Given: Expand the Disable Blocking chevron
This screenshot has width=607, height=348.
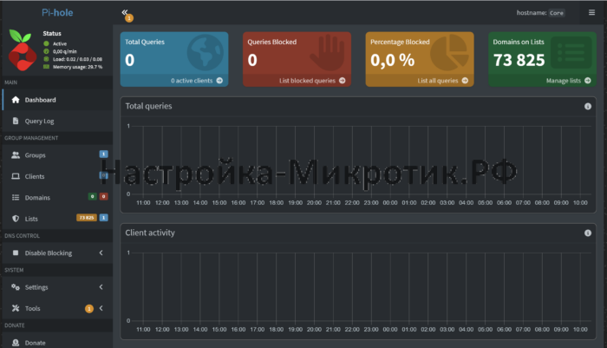Looking at the screenshot, I should click(101, 253).
